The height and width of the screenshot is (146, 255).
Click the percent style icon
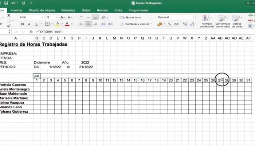[169, 24]
